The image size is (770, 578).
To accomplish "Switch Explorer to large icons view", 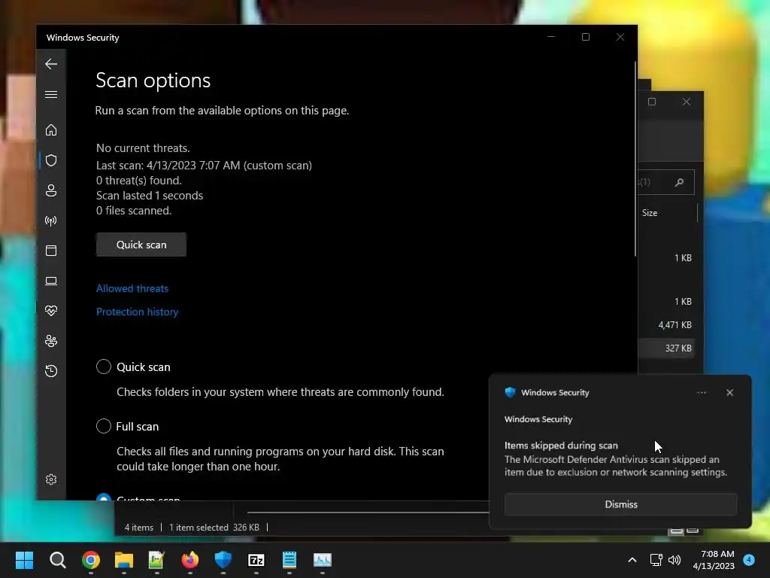I will (x=693, y=531).
